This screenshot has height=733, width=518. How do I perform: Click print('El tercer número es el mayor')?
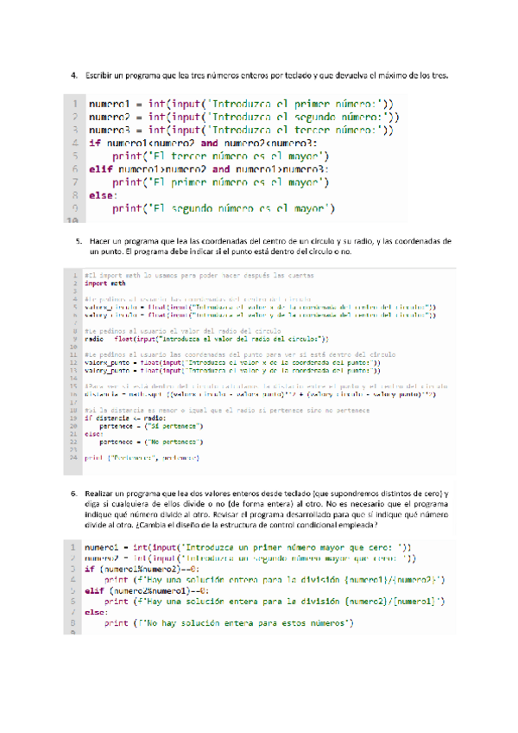click(x=220, y=156)
